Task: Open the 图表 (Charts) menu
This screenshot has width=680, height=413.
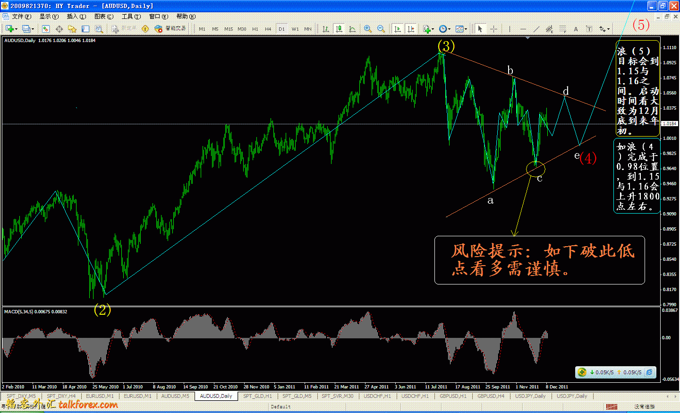Action: [x=104, y=17]
